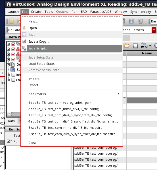Toggle first checked row checkbox in Data View
Viewport: 157px width, 170px height.
[13, 44]
